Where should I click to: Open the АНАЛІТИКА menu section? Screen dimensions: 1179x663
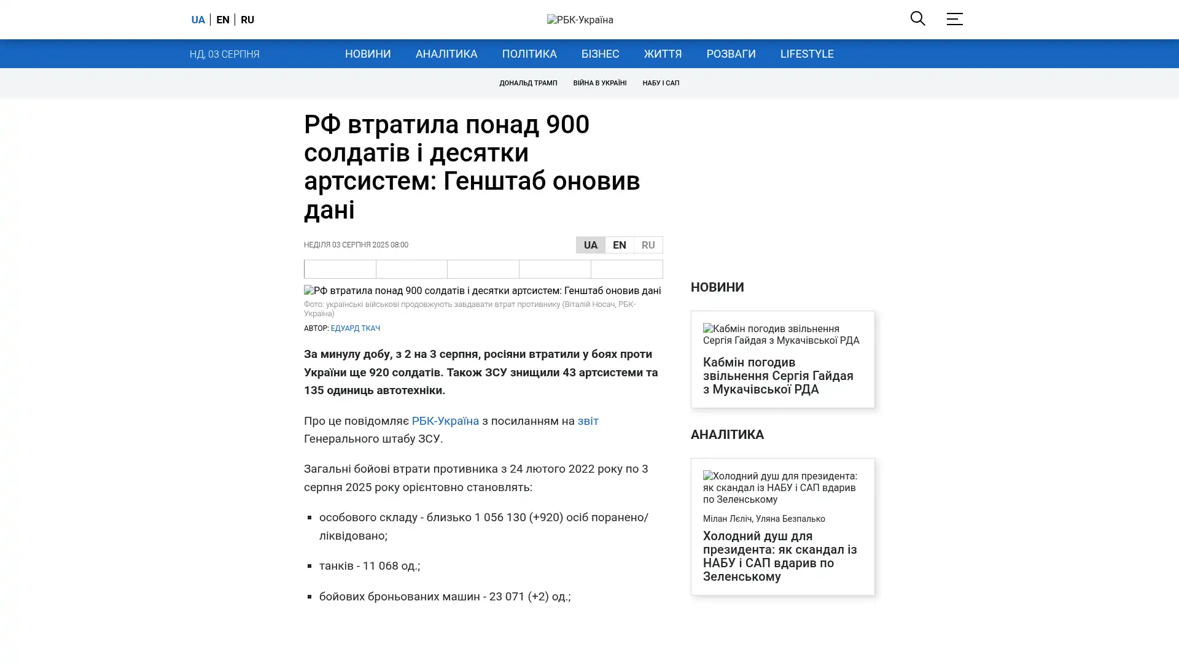446,54
